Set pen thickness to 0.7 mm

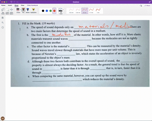pyautogui.click(x=91, y=11)
